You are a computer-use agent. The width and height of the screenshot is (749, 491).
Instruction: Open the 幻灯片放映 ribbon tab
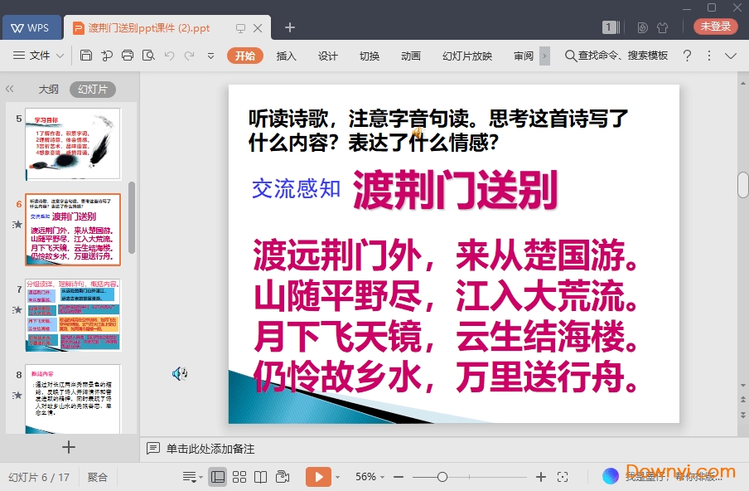[467, 56]
